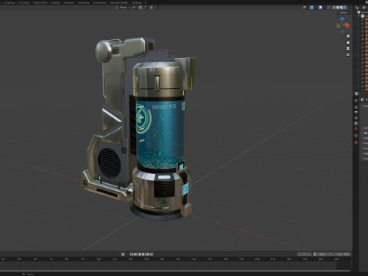This screenshot has height=276, width=368.
Task: Jump to previous keyframe
Action: click(135, 254)
